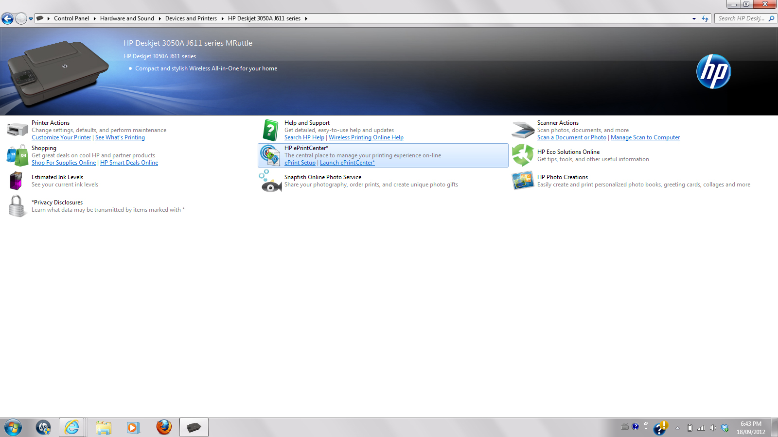Expand the address bar history dropdown
This screenshot has width=778, height=437.
pyautogui.click(x=694, y=18)
